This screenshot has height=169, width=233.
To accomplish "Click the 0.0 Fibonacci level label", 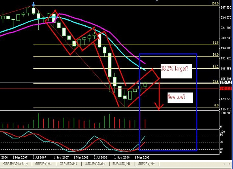I will click(x=217, y=105).
